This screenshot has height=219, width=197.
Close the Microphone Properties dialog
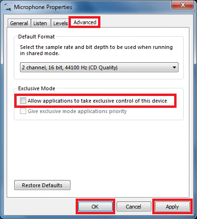pyautogui.click(x=182, y=5)
